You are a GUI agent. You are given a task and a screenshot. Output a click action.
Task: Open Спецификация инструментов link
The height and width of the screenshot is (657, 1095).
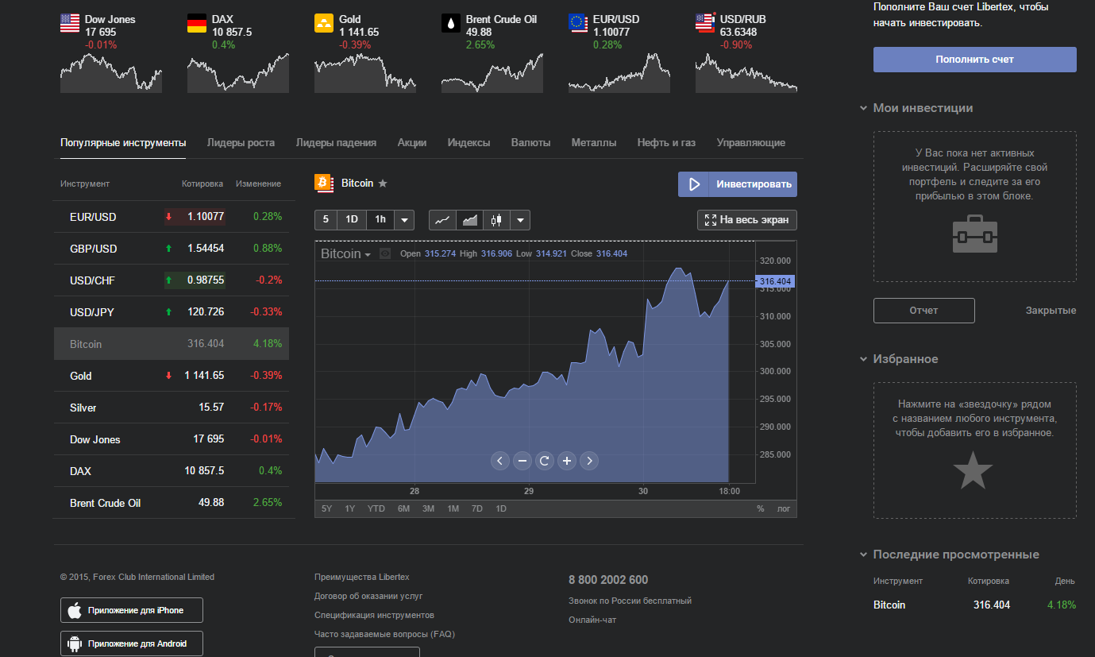pyautogui.click(x=374, y=615)
